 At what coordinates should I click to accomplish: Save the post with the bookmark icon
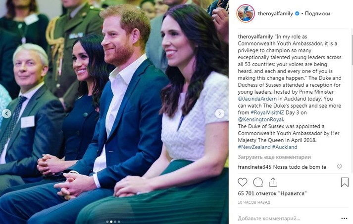(345, 182)
